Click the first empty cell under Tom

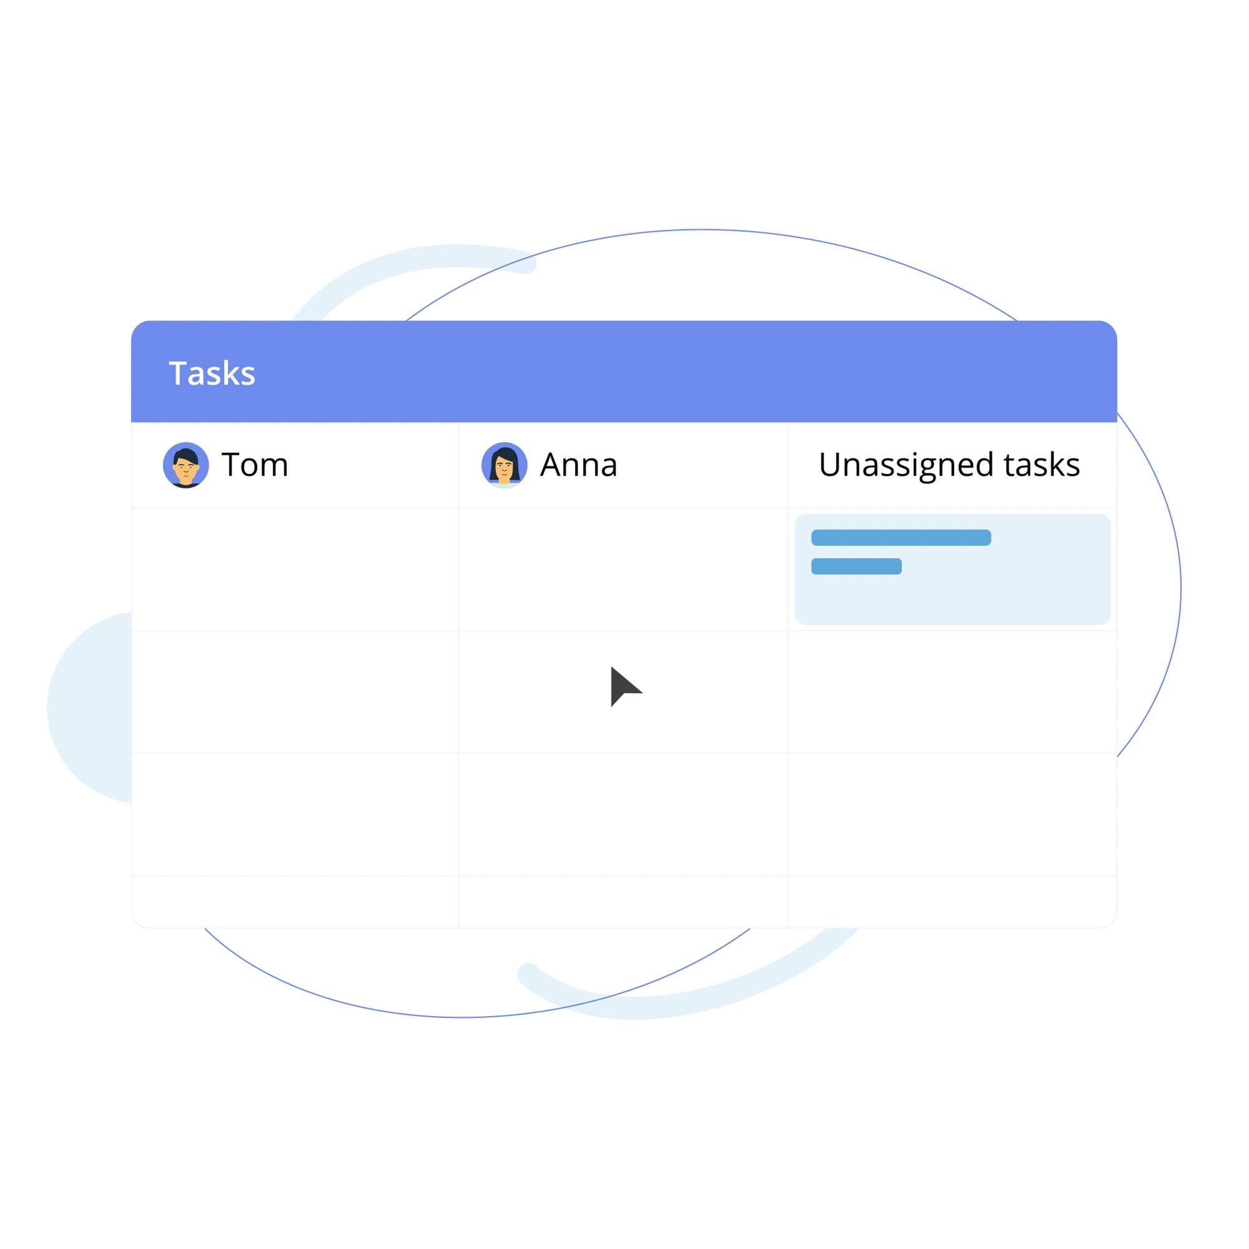pyautogui.click(x=295, y=569)
